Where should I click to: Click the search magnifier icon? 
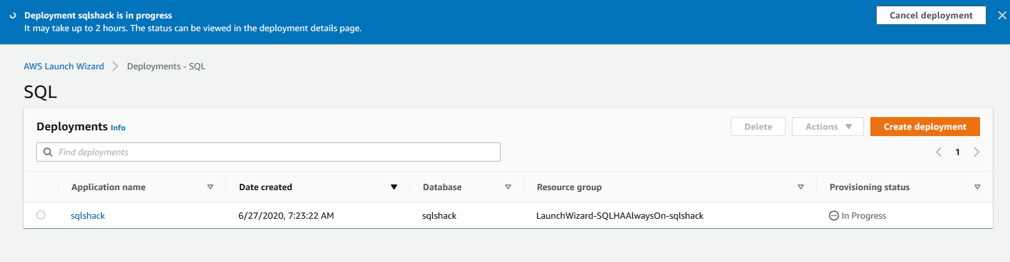(48, 152)
